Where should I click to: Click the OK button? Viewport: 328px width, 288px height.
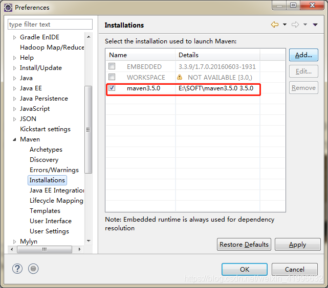(245, 270)
